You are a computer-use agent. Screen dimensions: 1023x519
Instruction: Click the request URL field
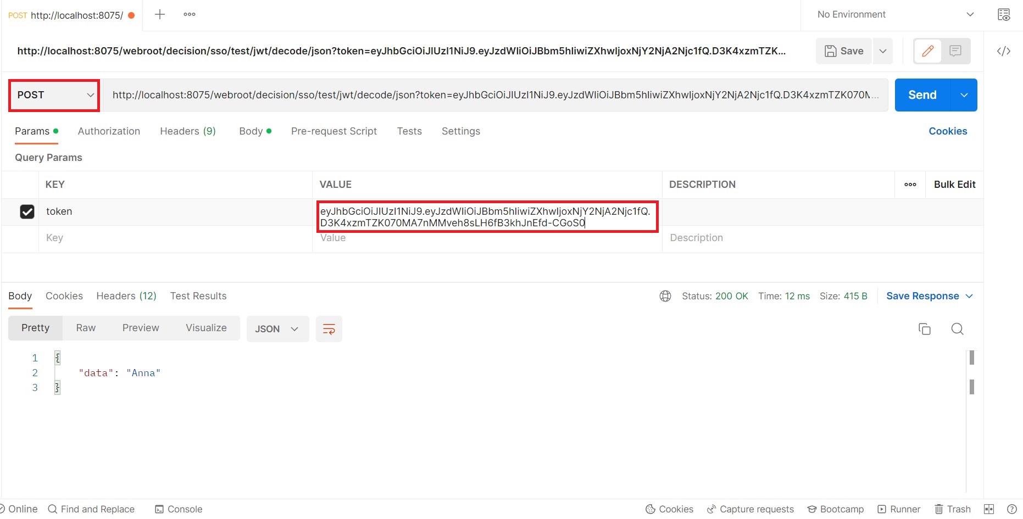coord(494,95)
